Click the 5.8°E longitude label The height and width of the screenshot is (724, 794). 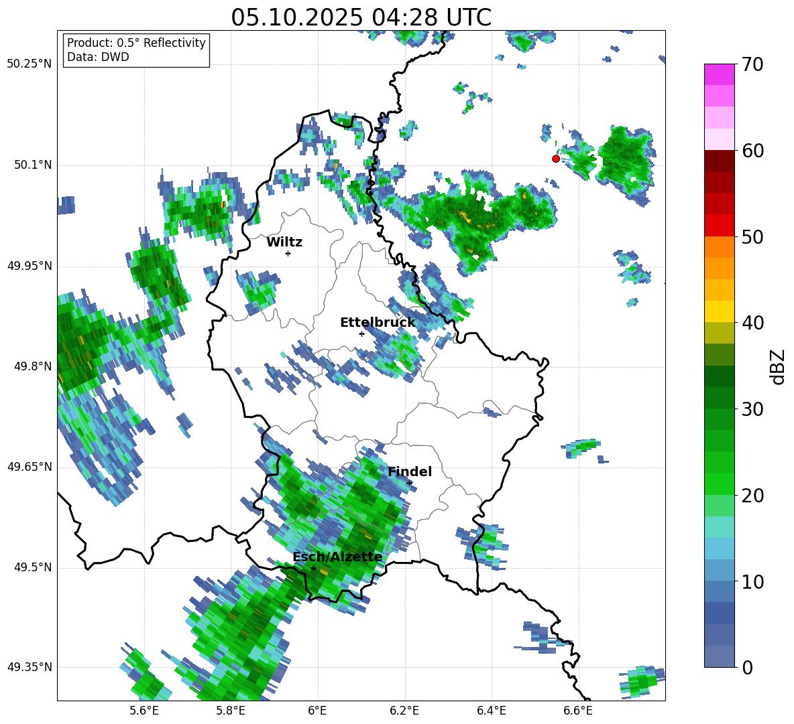click(231, 711)
